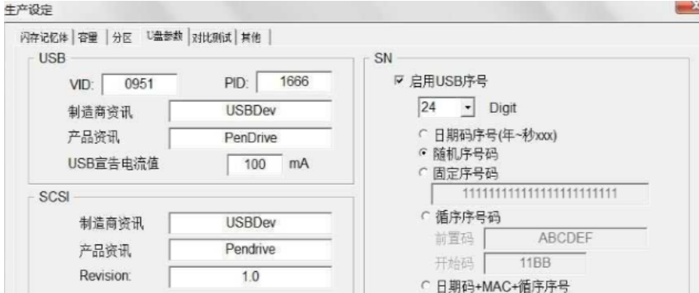The image size is (699, 293).
Task: Select the 日期码序号 radio option
Action: [x=424, y=135]
